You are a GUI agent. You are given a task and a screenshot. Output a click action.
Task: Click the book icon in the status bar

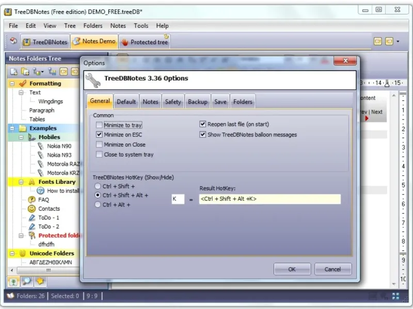(10, 296)
